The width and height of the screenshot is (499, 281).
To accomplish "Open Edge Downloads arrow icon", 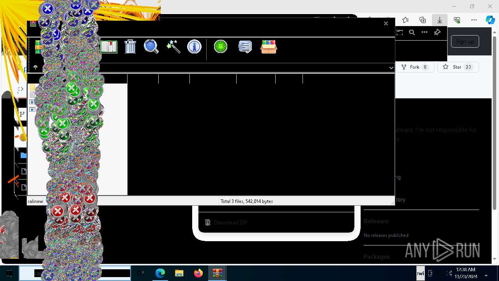I will pos(440,20).
